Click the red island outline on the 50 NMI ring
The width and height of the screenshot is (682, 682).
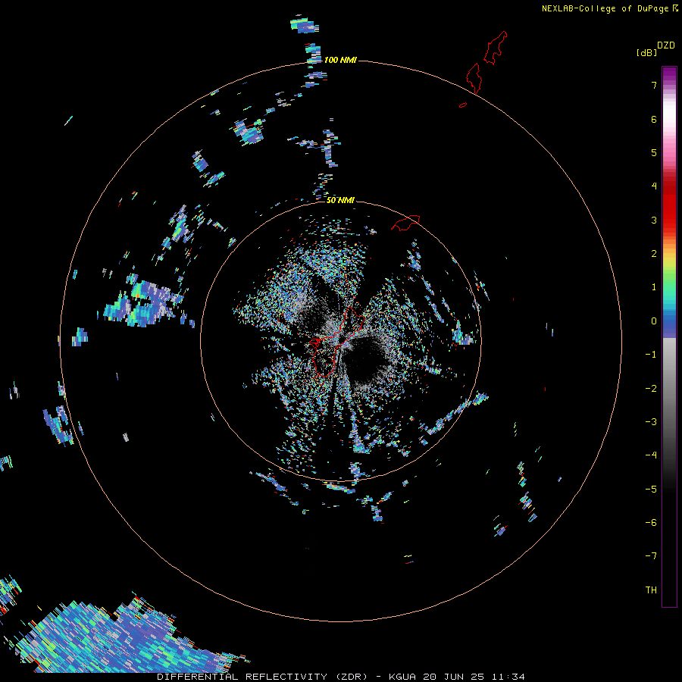coord(405,222)
